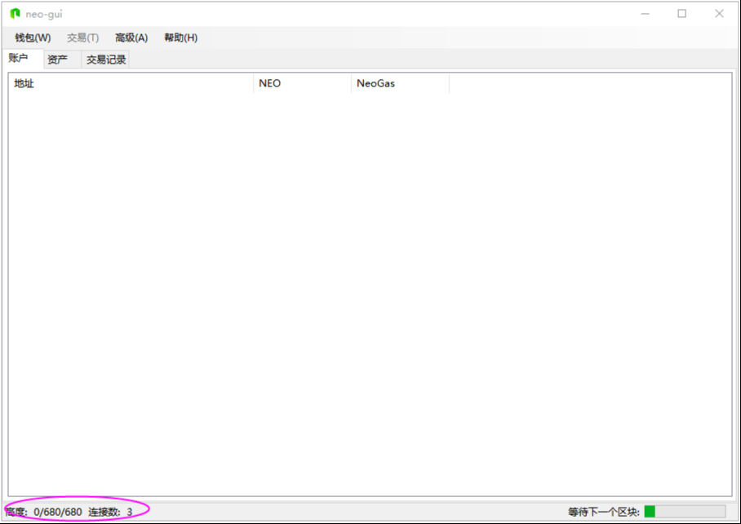Sort by the NeoGas column header

pyautogui.click(x=400, y=83)
